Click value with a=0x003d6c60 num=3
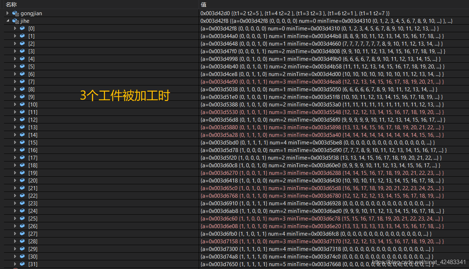469x269 pixels. click(322, 218)
